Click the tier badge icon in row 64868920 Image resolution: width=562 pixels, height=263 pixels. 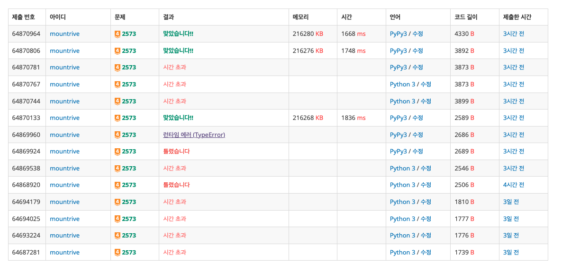click(118, 185)
